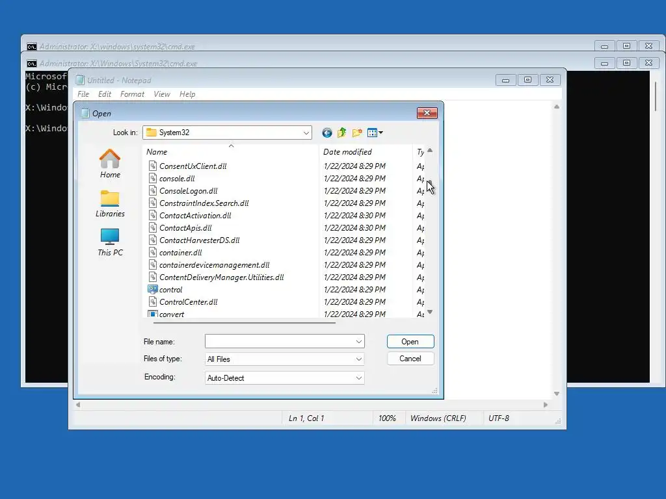Click the 100% zoom status bar entry

[387, 418]
